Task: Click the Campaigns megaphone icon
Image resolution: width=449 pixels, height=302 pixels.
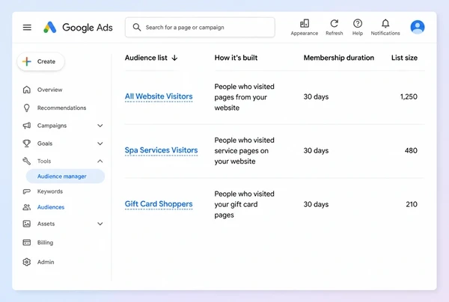Action: [27, 126]
